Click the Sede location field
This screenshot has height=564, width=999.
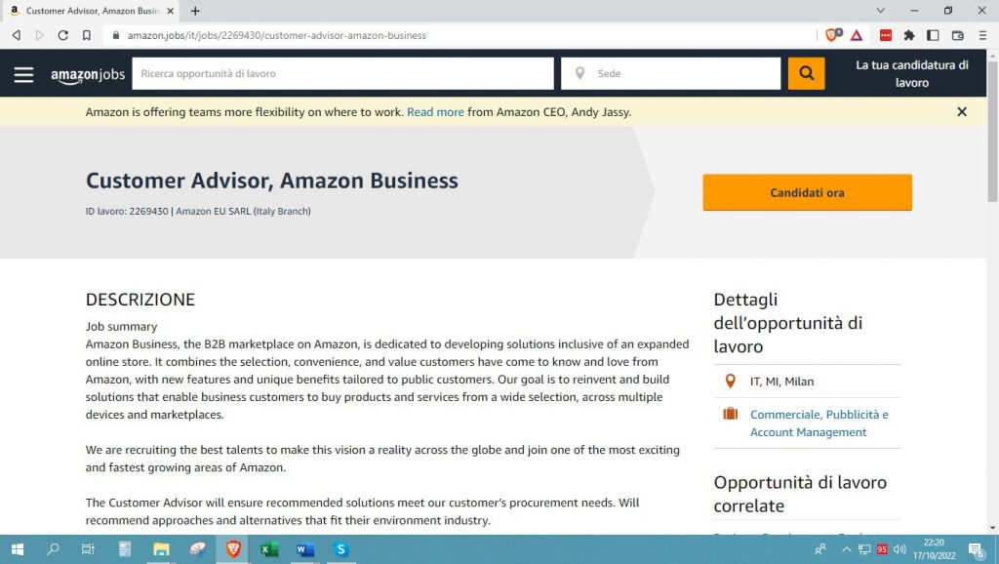click(x=683, y=73)
